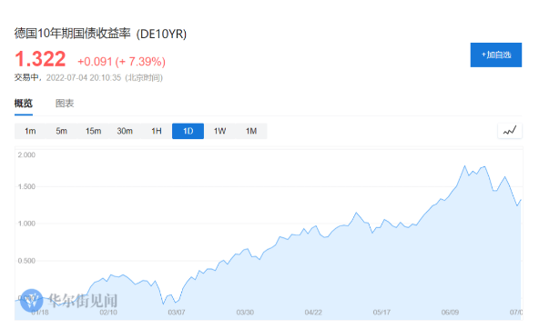Screen dimensions: 539x329
Task: Click the 德国10年期国债收益率 (DE10YR) title
Action: pos(100,34)
